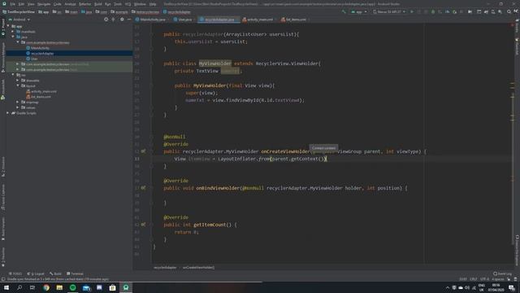Click the green Run app icon
Screen dimensions: 520x293
click(412, 11)
